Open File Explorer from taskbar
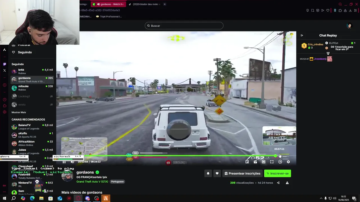 [41, 198]
